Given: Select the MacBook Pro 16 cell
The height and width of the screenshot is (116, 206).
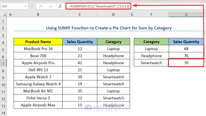Looking at the screenshot, I should click(x=38, y=49).
